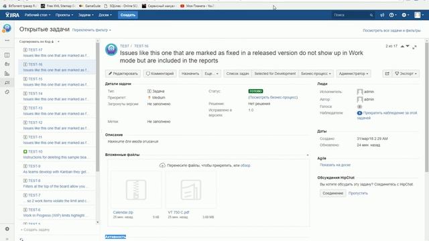Click the Назначить button

coord(190,74)
